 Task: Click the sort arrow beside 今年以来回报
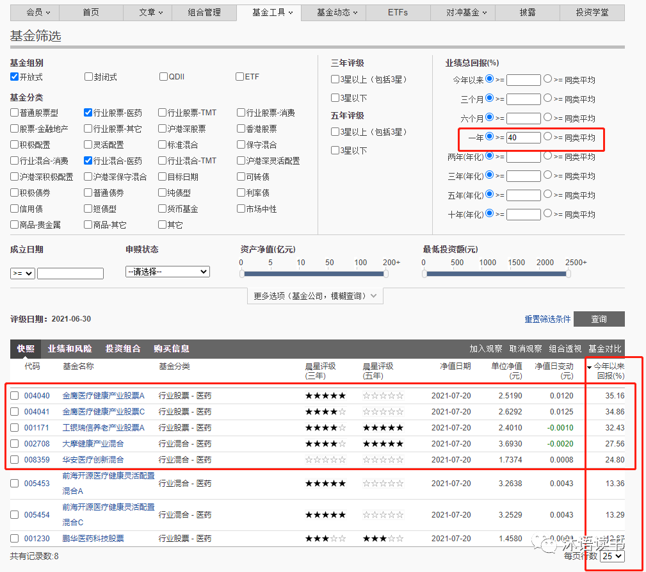[x=589, y=367]
